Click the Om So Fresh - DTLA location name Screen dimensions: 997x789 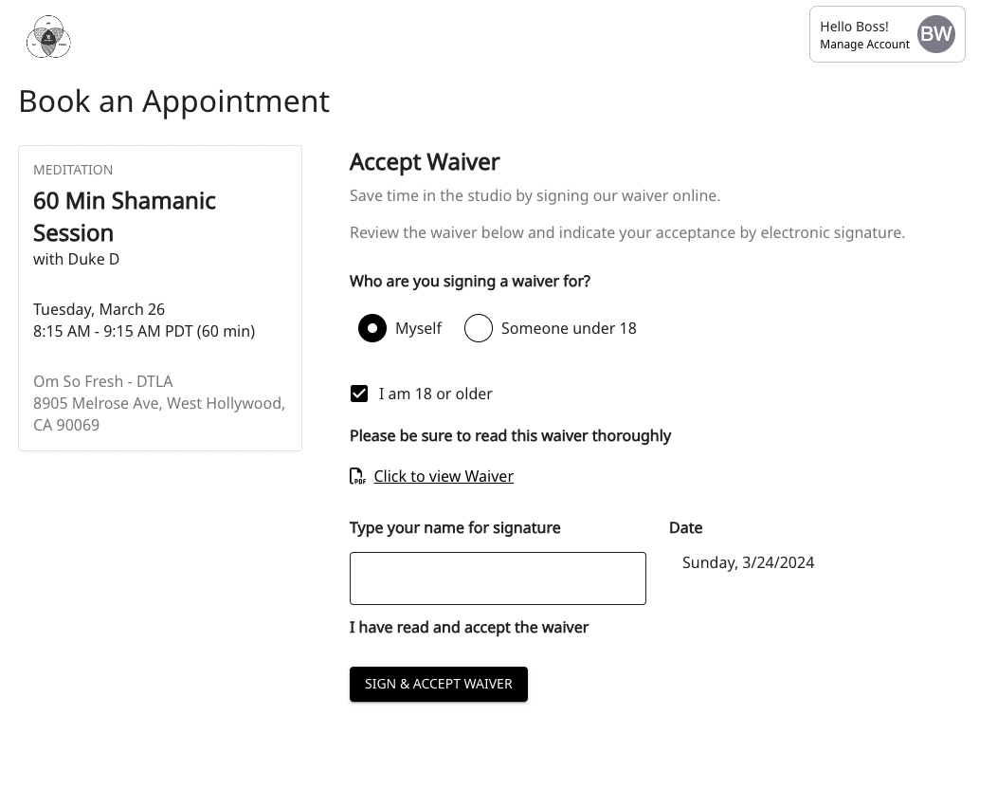(x=103, y=381)
